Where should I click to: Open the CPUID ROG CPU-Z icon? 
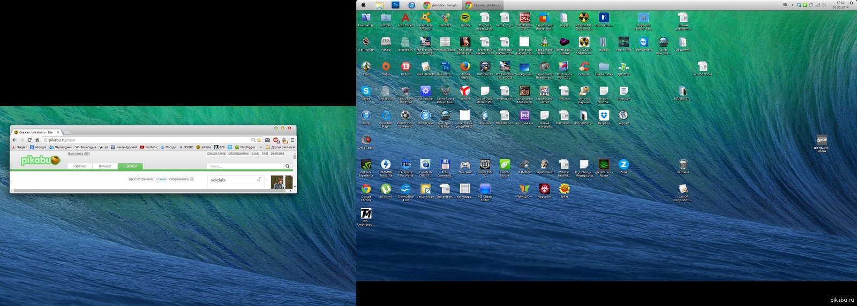524,20
